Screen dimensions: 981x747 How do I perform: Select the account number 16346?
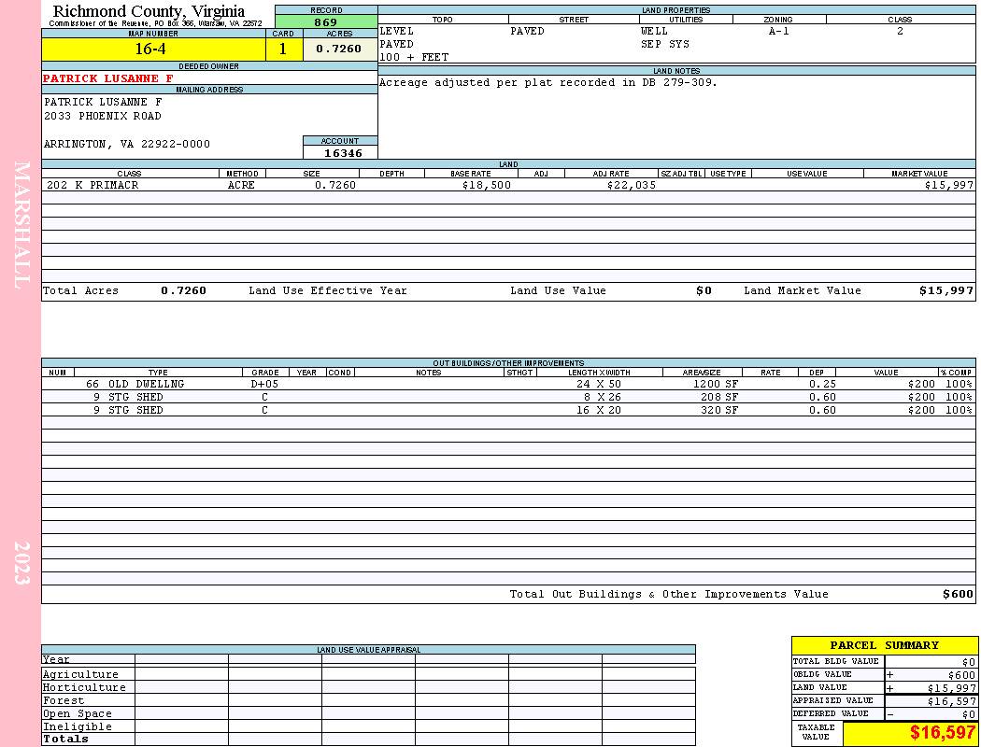coord(343,153)
